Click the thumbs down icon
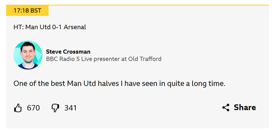Screen dimensions: 274x131 [56, 108]
